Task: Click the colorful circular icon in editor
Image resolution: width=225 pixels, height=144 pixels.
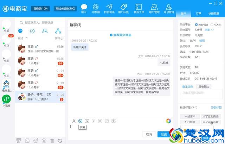Action: click(168, 121)
